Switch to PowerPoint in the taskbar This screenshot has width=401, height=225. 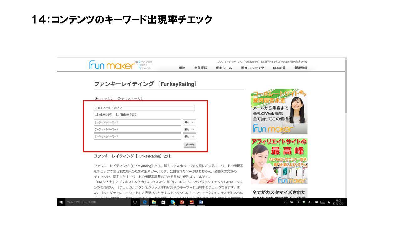pyautogui.click(x=182, y=202)
